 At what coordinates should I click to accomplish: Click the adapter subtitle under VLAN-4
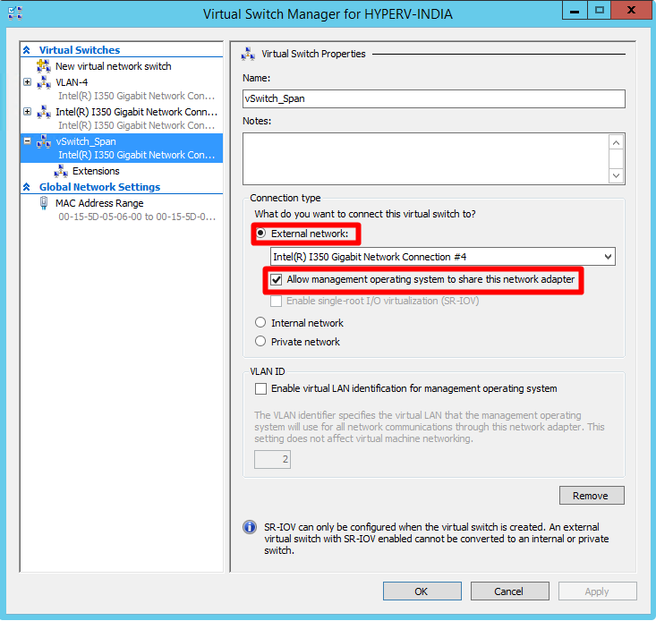click(x=136, y=96)
